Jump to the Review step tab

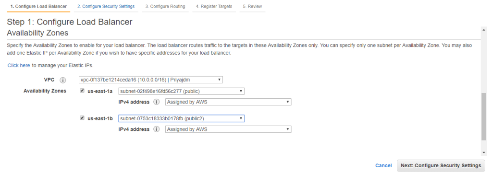(x=252, y=6)
